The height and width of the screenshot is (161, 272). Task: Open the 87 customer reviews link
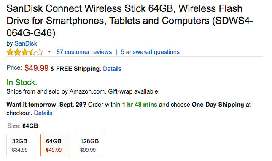(x=84, y=52)
